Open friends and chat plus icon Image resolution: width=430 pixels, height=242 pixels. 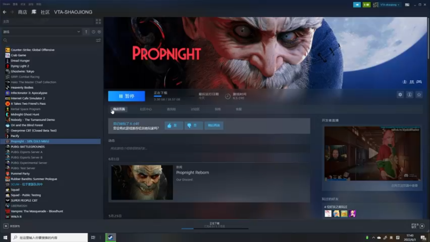tap(422, 226)
